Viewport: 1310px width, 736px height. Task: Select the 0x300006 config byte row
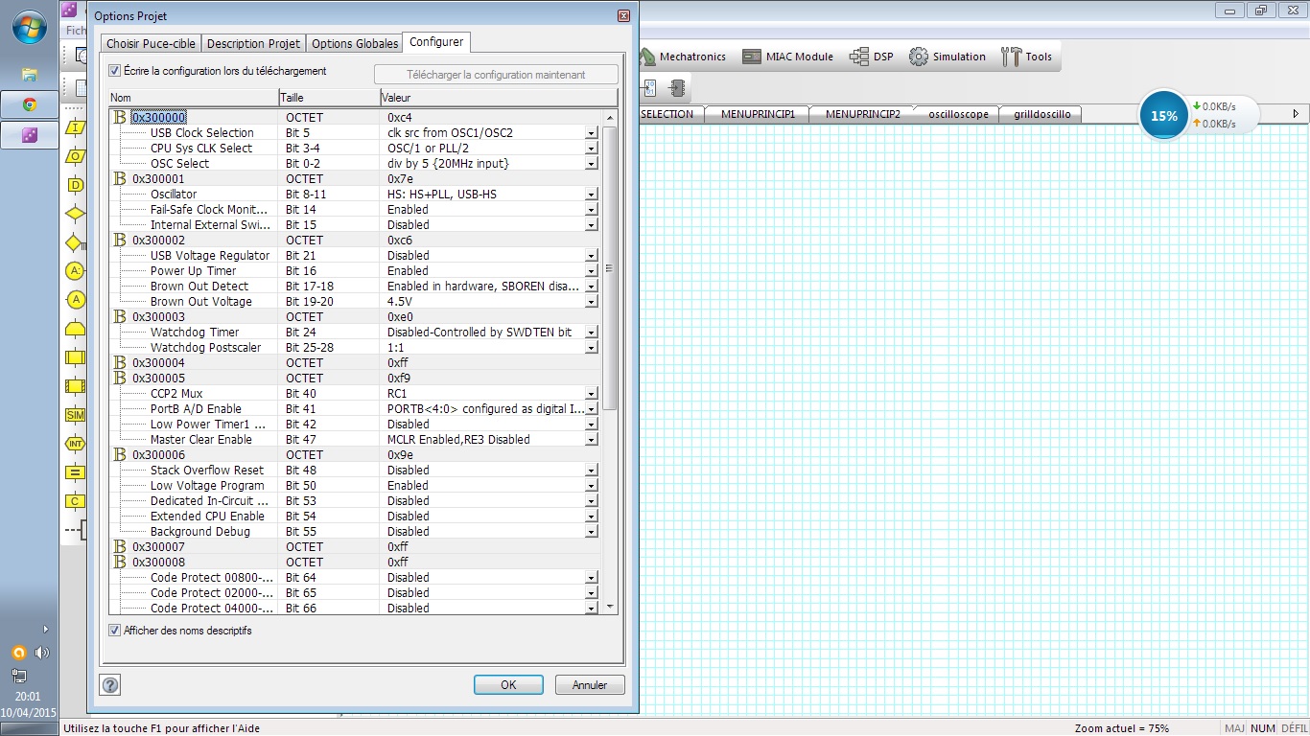[355, 455]
